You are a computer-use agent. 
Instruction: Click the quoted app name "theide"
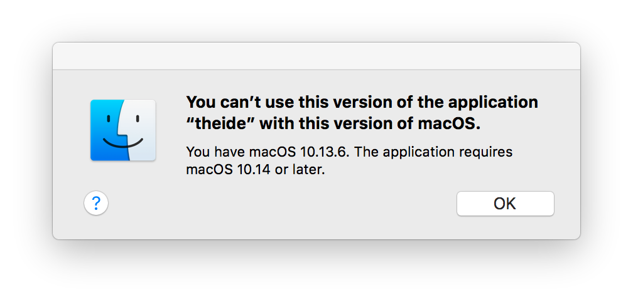click(220, 123)
